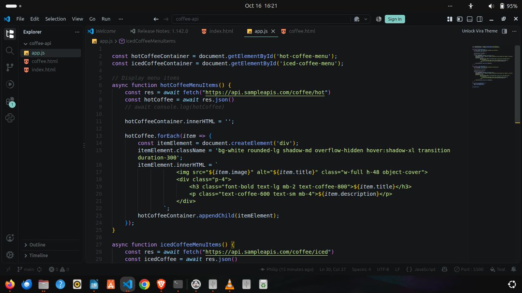Expand the Timeline section
This screenshot has width=522, height=293.
tap(36, 256)
